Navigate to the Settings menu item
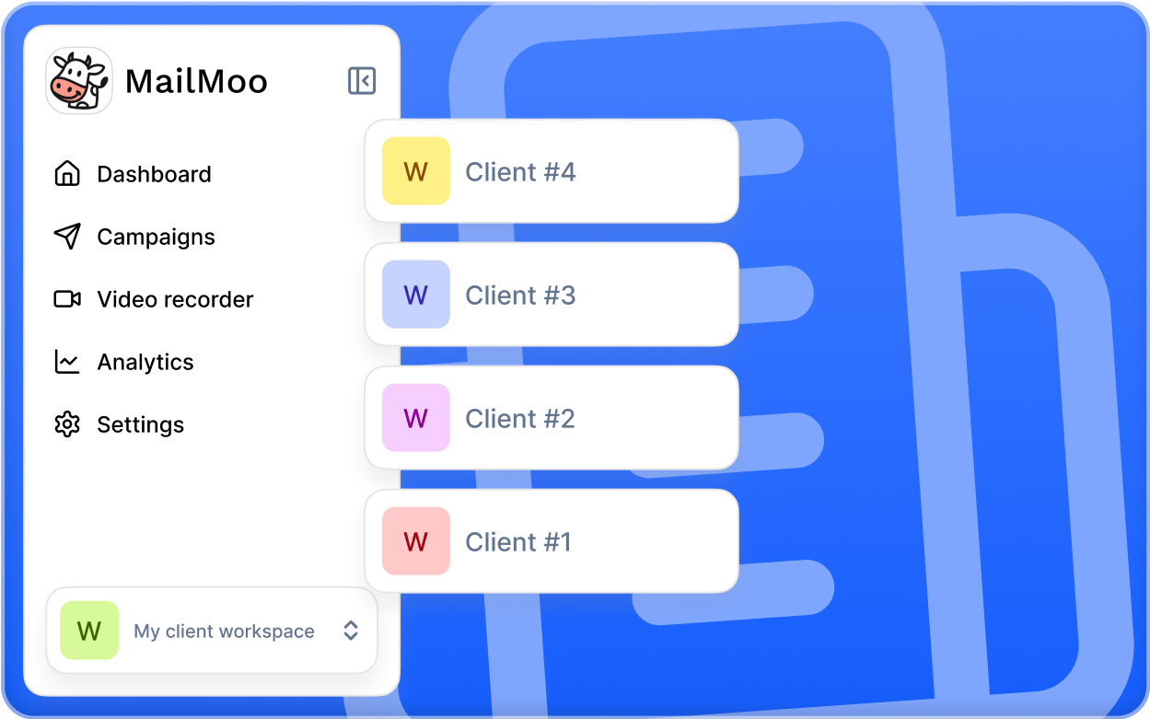1150x719 pixels. click(140, 424)
